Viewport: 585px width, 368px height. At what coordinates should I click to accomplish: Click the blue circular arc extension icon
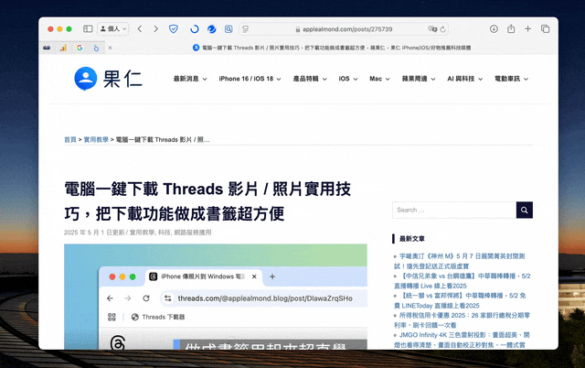195,28
